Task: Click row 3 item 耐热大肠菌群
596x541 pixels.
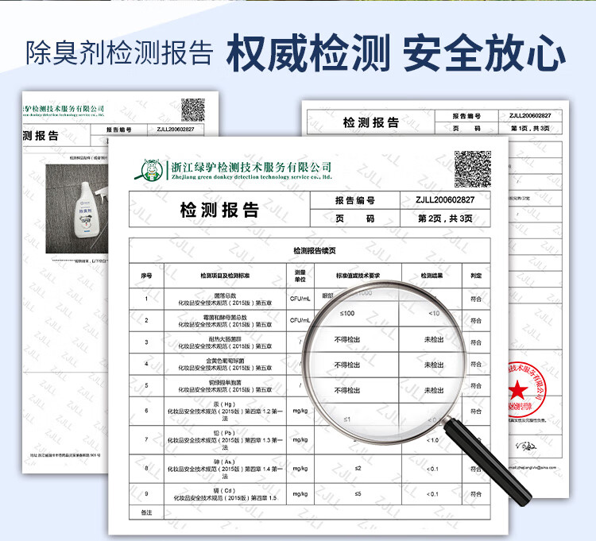Action: tap(225, 339)
